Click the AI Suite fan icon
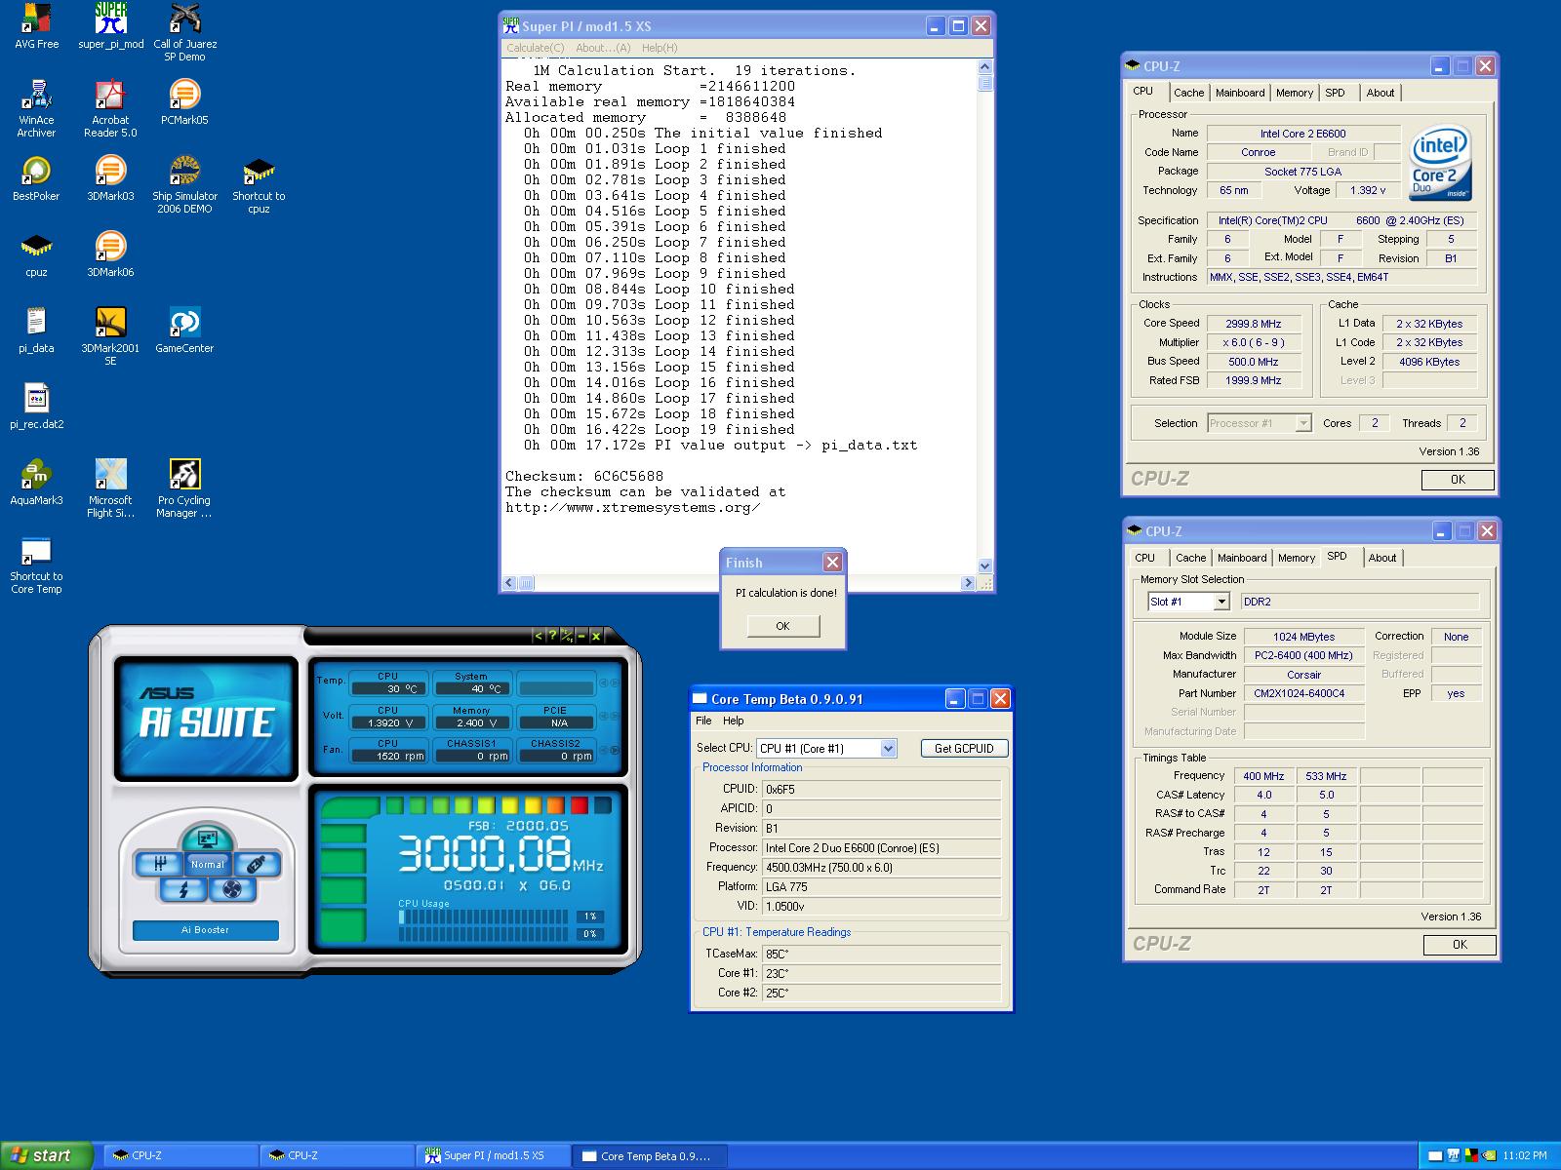This screenshot has height=1170, width=1561. 232,889
